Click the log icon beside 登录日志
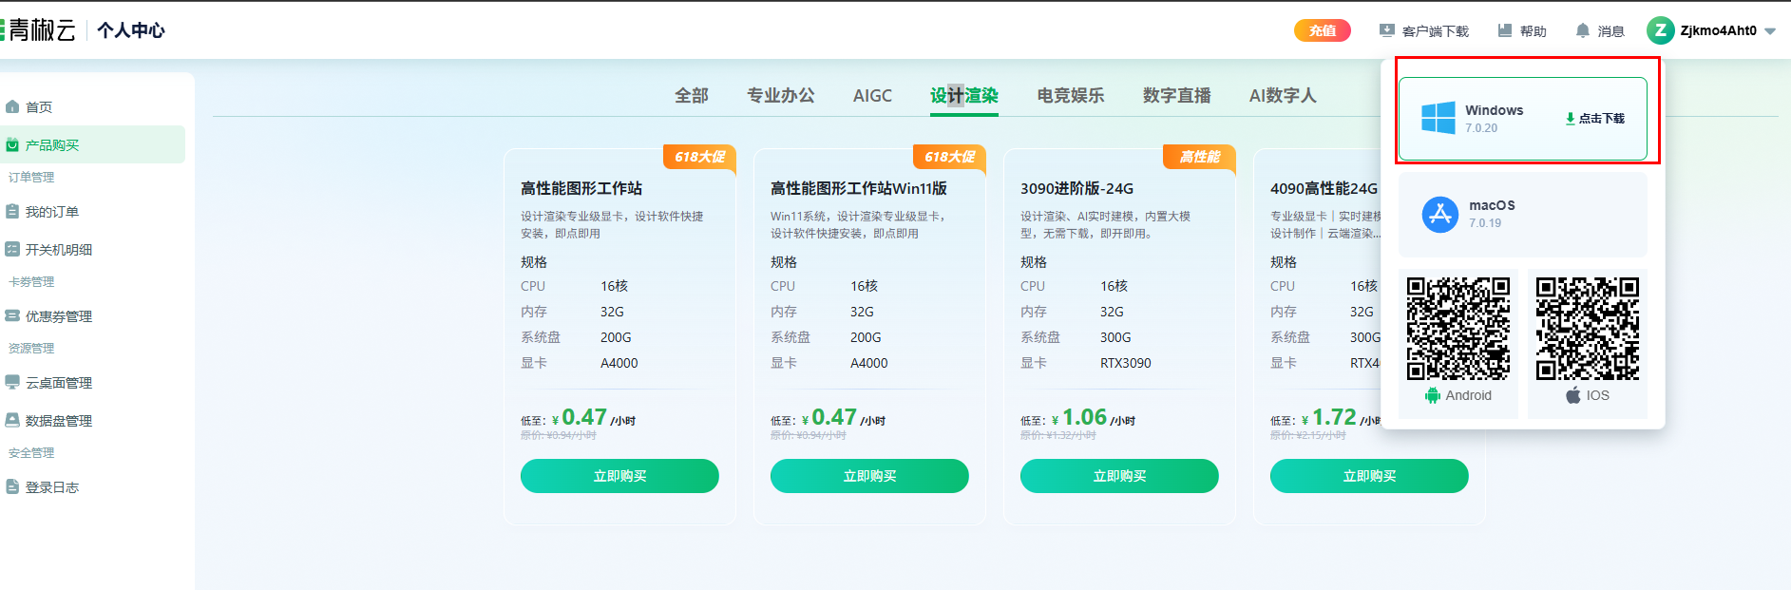Screen dimensions: 1791x590 (x=12, y=487)
